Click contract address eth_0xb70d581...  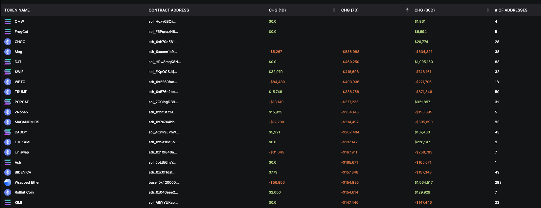[x=163, y=42]
